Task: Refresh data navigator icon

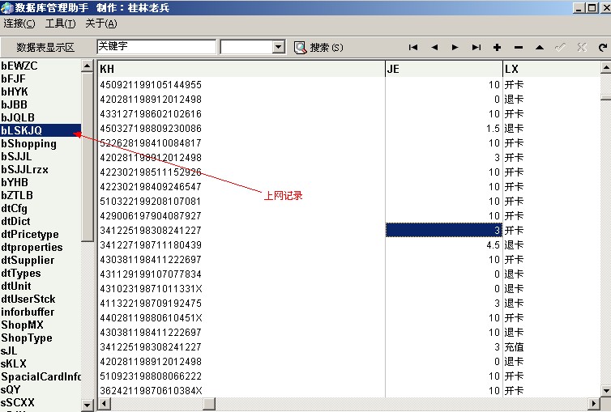Action: 602,48
